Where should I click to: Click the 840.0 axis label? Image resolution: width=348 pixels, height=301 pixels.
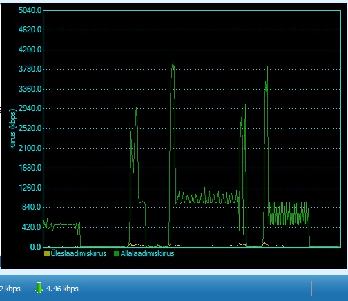(x=32, y=207)
